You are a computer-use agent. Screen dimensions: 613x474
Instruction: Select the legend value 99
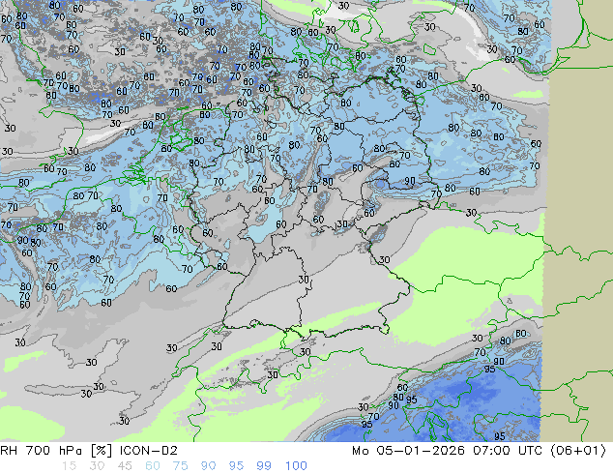click(x=264, y=466)
